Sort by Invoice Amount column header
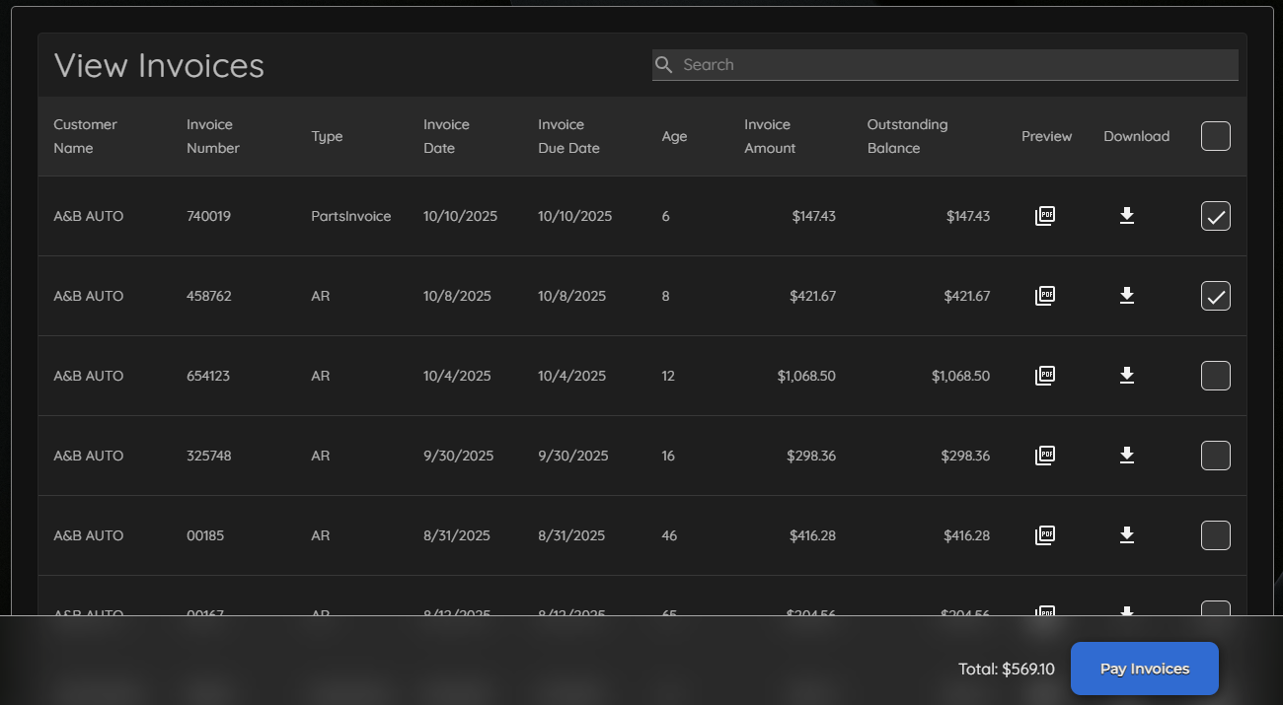This screenshot has width=1283, height=705. tap(770, 136)
